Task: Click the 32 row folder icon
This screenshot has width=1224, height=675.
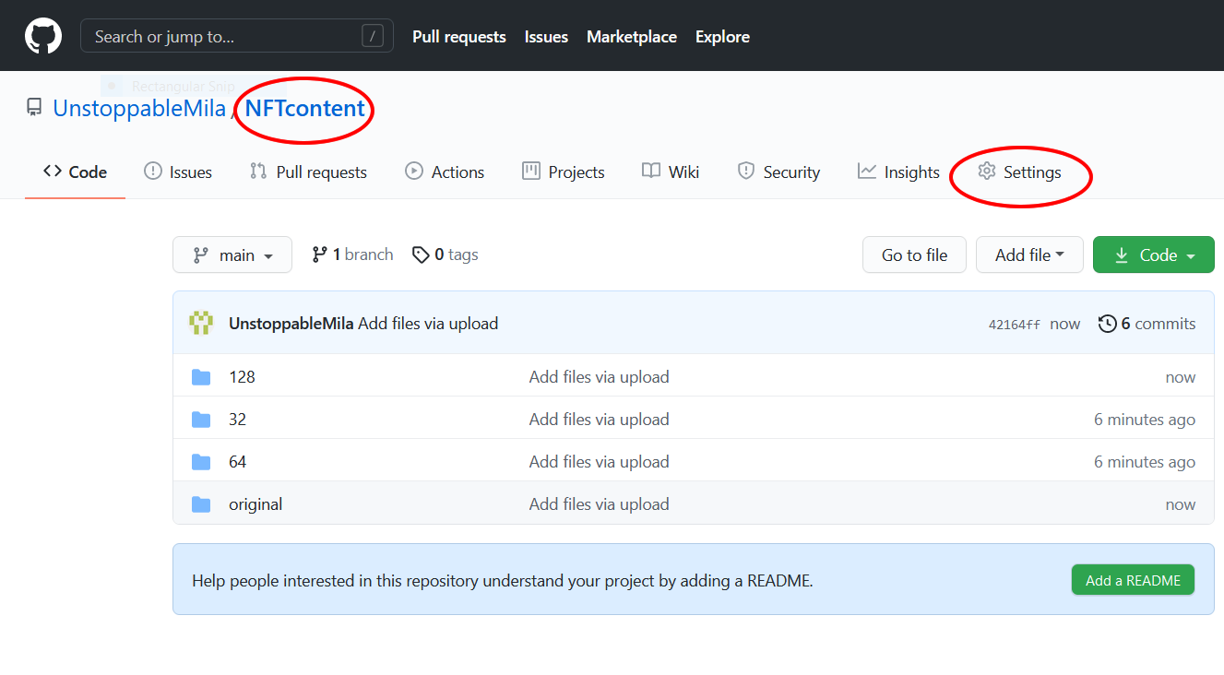Action: tap(201, 419)
